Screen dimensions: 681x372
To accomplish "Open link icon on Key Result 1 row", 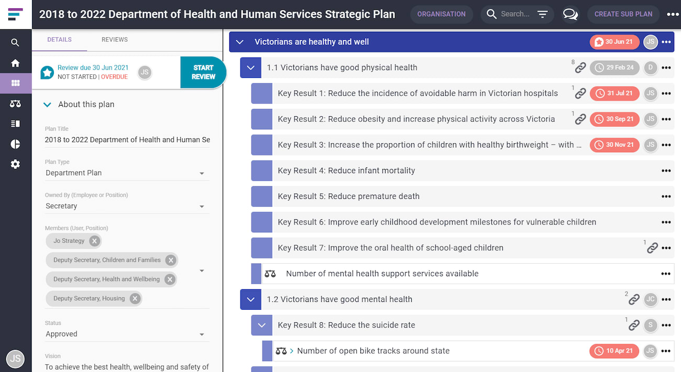I will tap(580, 93).
